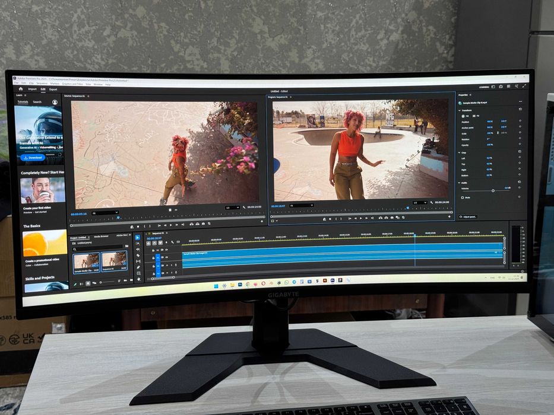Click Source monitor settings wrench icon

[x=244, y=207]
